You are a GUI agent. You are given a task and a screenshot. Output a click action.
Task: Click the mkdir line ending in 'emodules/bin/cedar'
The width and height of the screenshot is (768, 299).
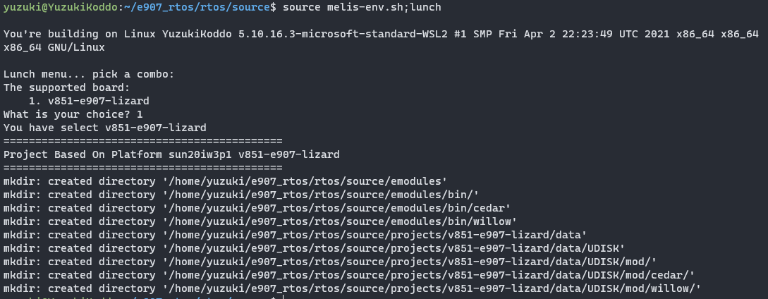(x=255, y=208)
